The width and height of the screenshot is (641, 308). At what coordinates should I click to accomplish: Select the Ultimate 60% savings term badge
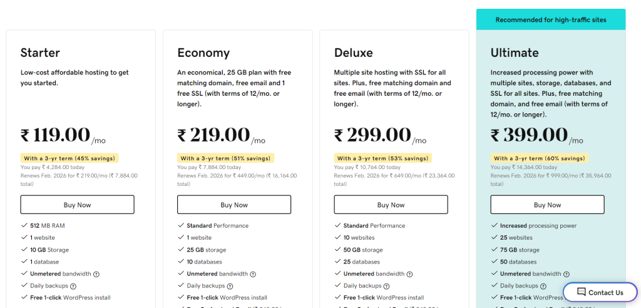[x=540, y=158]
